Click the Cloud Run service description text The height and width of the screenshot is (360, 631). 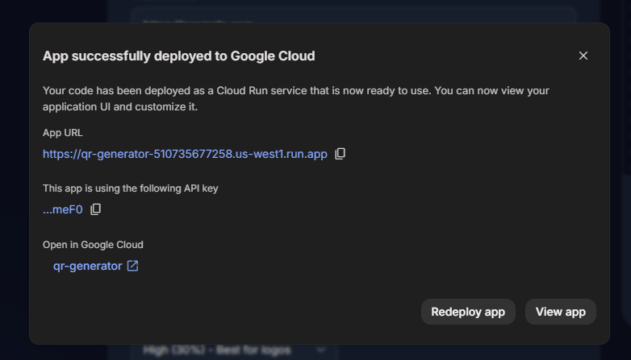tap(295, 98)
